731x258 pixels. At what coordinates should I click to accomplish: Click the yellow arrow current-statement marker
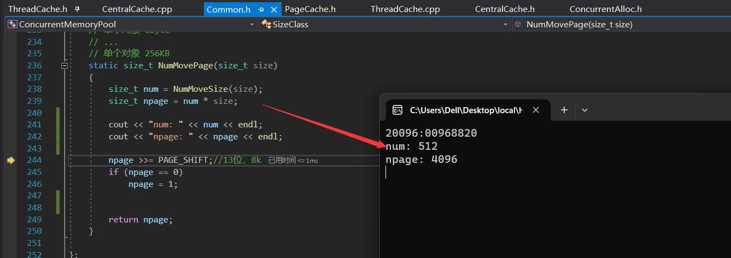(x=10, y=160)
